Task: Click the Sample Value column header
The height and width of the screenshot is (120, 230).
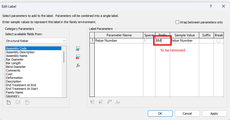Action: [185, 35]
